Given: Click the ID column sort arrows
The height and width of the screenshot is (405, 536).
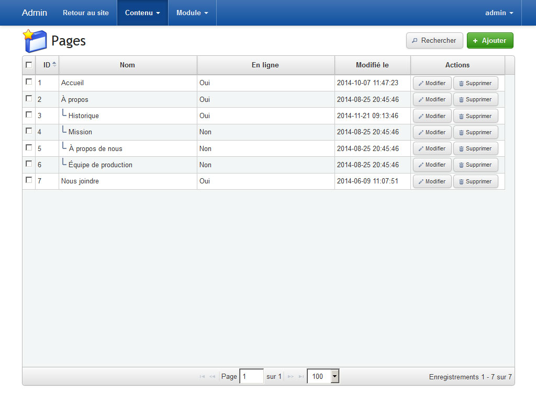Looking at the screenshot, I should (54, 65).
